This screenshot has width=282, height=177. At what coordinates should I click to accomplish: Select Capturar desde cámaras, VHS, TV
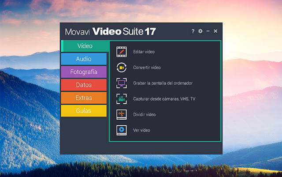click(164, 99)
